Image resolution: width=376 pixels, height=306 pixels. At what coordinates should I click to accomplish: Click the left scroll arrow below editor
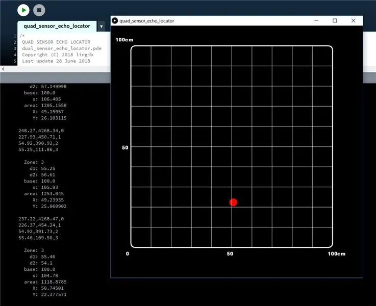(3, 69)
